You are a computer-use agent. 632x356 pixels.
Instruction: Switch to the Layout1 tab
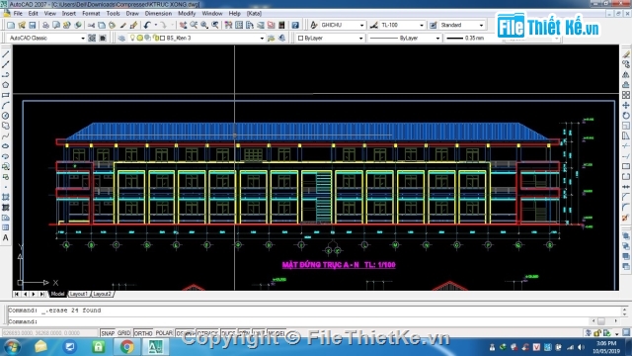[78, 294]
